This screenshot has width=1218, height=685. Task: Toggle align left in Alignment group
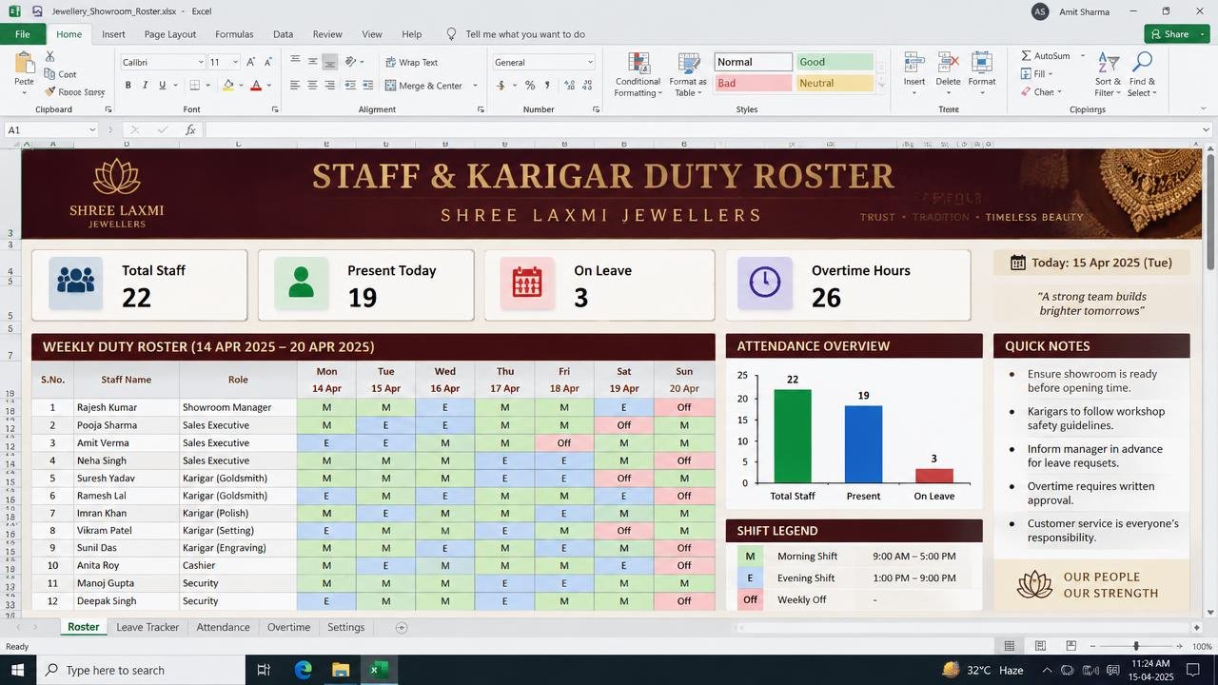[295, 86]
